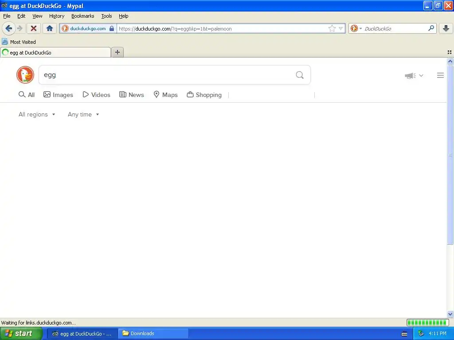454x340 pixels.
Task: Open the History menu
Action: click(57, 16)
